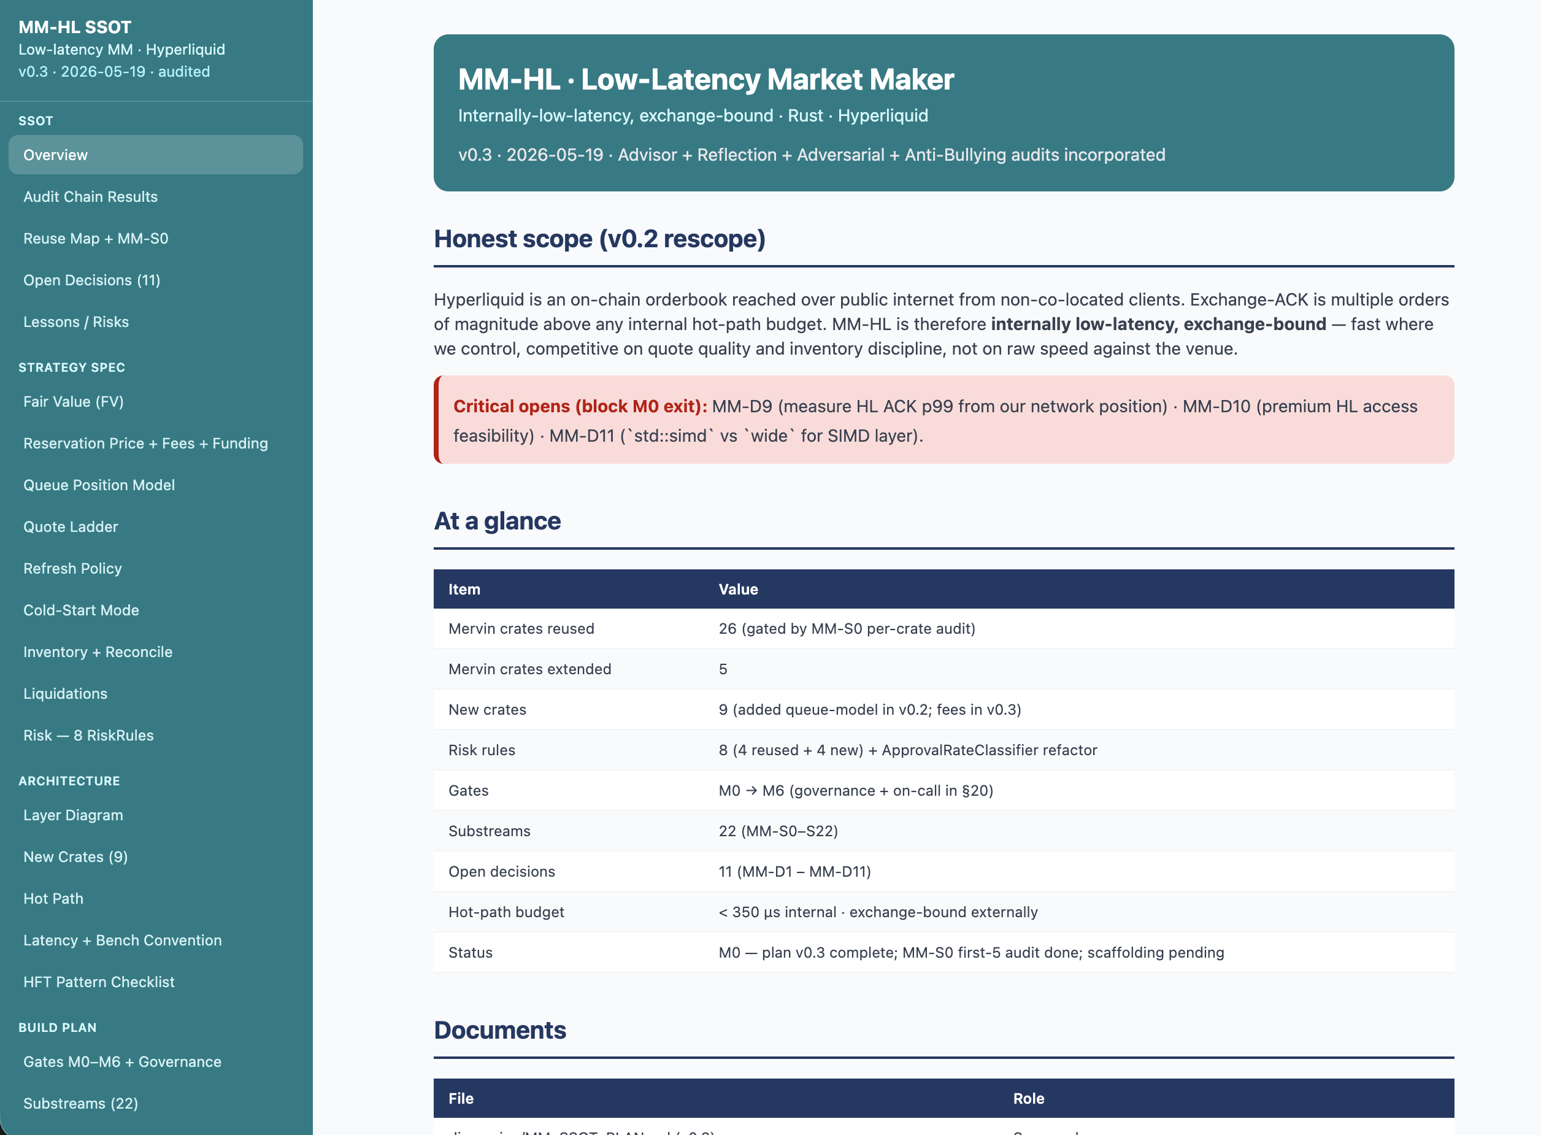Click value '26 (gated by MM-S0 per-crate audit)'

click(847, 629)
